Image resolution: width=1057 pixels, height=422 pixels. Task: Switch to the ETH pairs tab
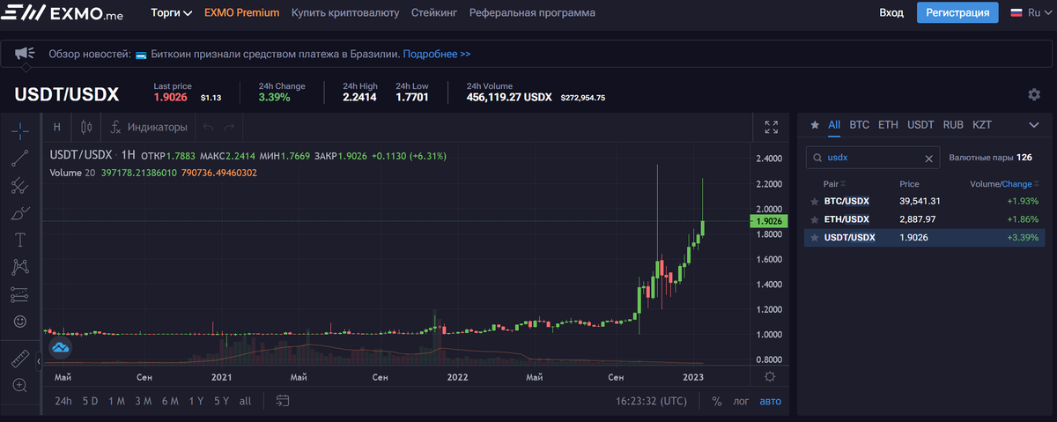tap(888, 125)
